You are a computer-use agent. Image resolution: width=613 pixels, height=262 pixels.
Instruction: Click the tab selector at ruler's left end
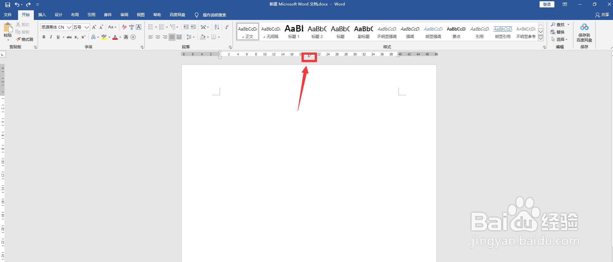pos(2,55)
